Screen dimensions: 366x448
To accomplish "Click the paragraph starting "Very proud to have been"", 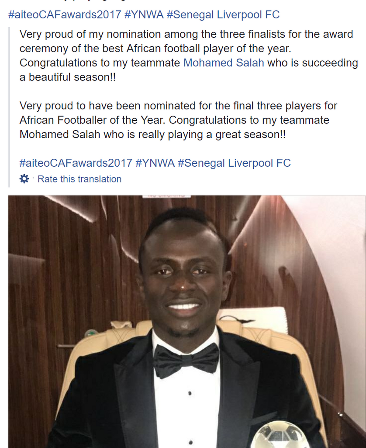I will [178, 105].
